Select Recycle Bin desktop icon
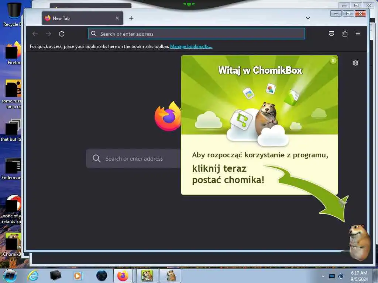Image resolution: width=378 pixels, height=283 pixels. (x=12, y=14)
